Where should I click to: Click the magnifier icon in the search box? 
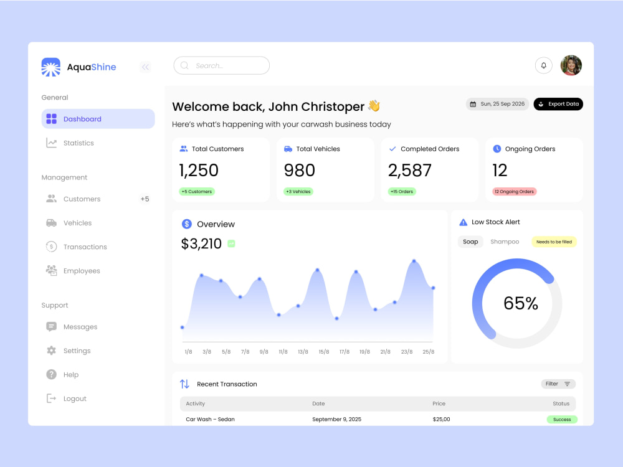click(x=184, y=65)
